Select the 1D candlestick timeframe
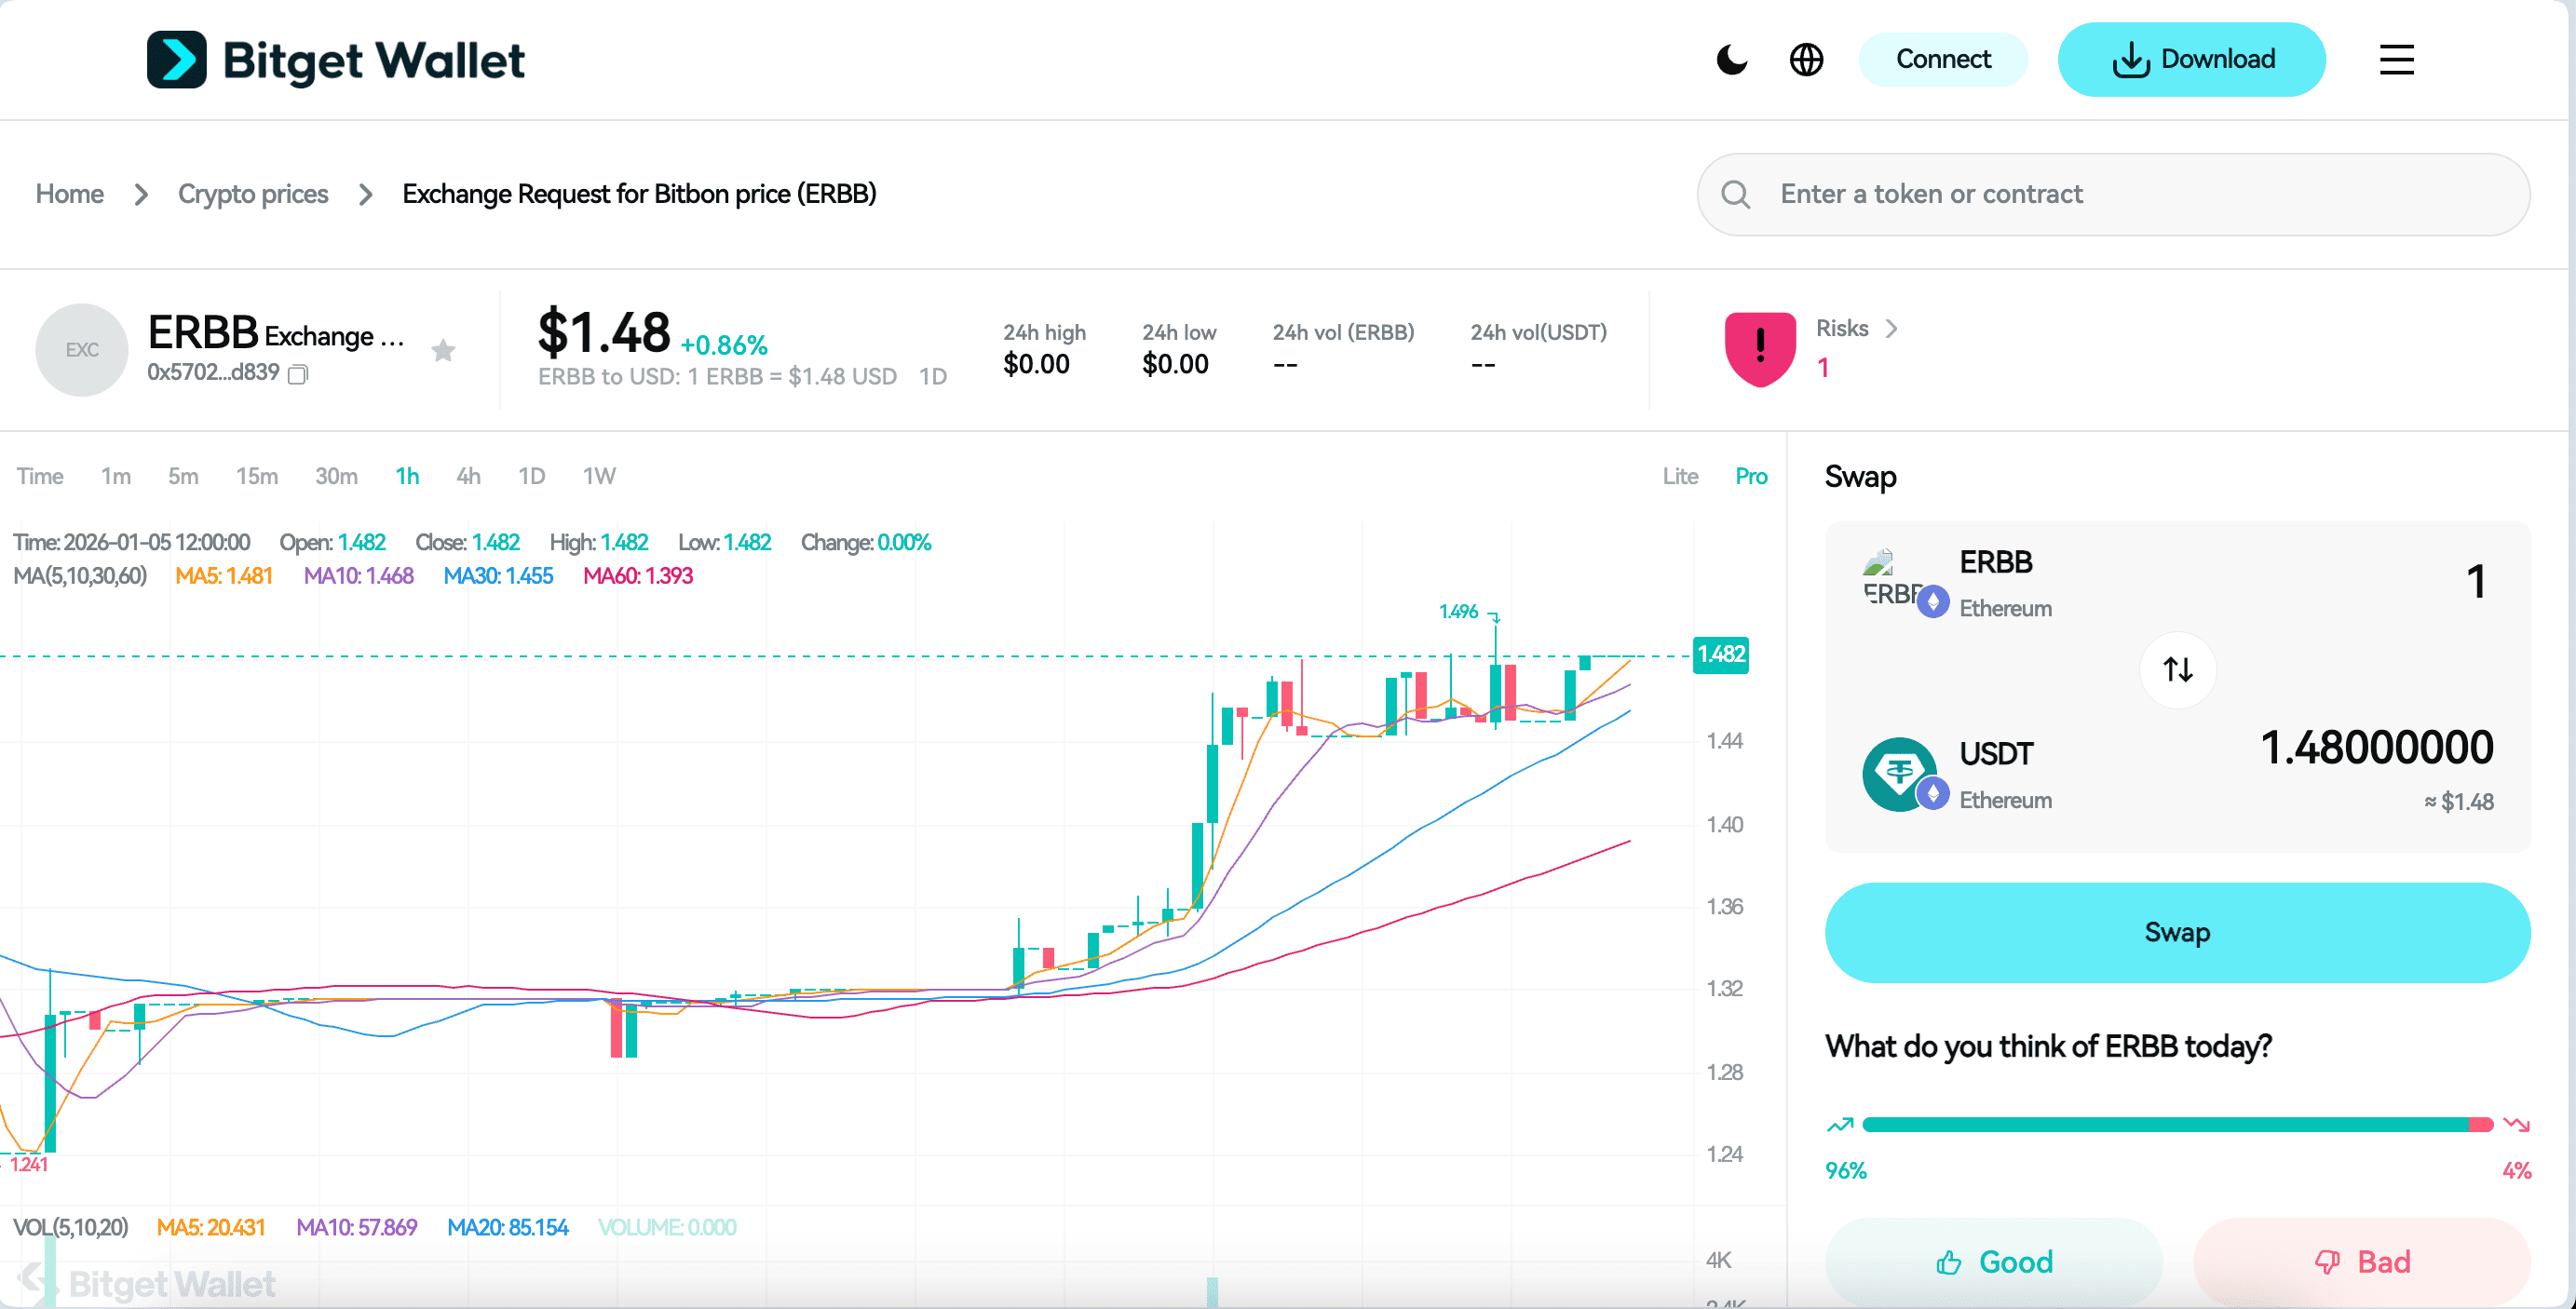The image size is (2576, 1309). point(531,476)
